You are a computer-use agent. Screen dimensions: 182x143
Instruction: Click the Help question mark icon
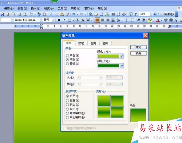pyautogui.click(x=155, y=14)
